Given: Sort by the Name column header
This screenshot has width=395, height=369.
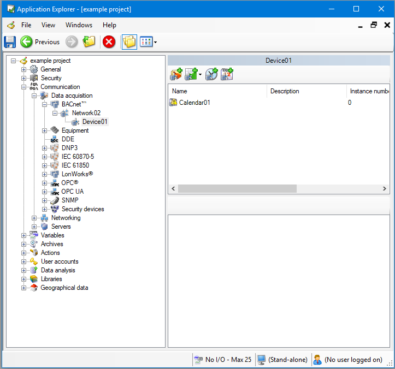Looking at the screenshot, I should (217, 91).
